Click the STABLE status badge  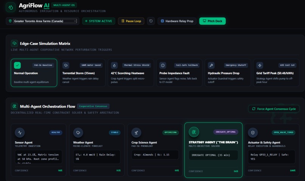coord(115,133)
